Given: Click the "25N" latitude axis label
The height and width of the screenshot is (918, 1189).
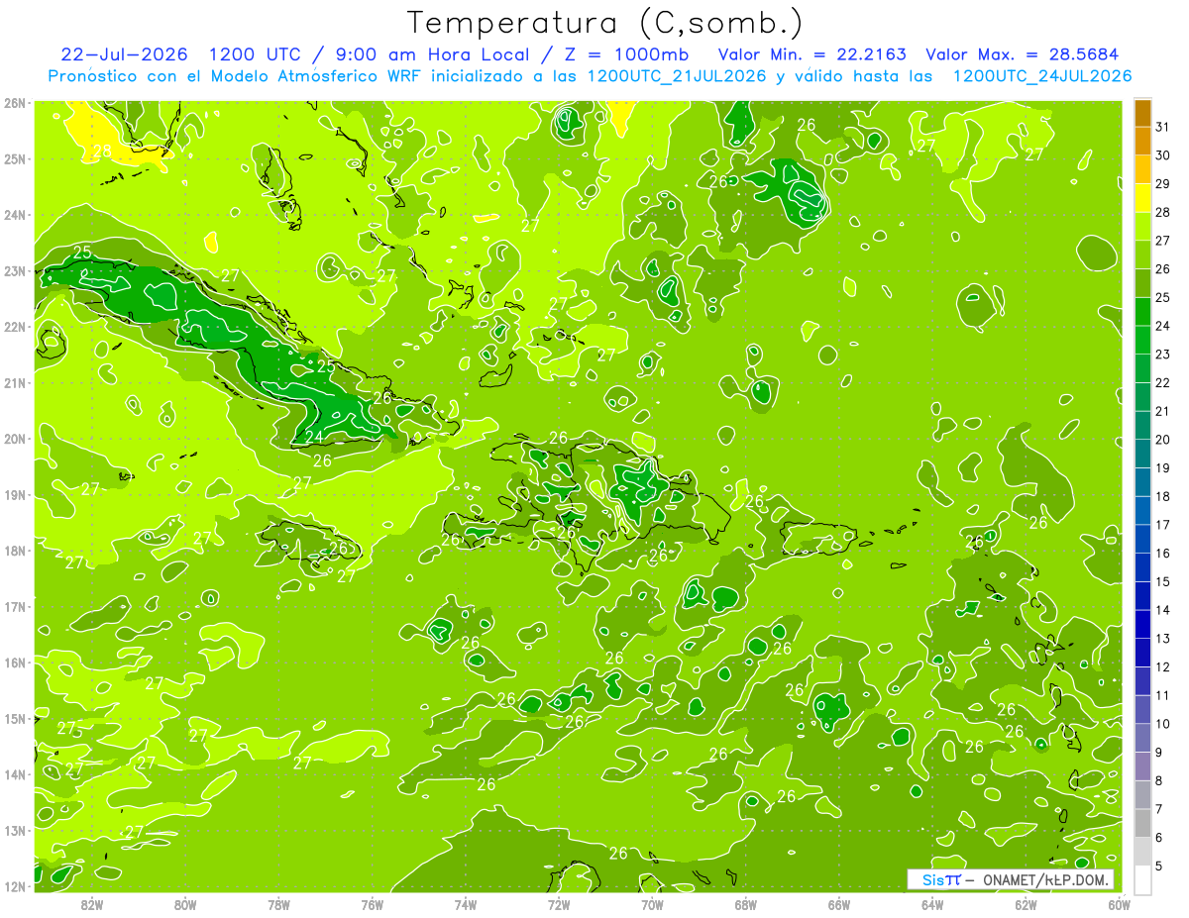Looking at the screenshot, I should (x=14, y=158).
